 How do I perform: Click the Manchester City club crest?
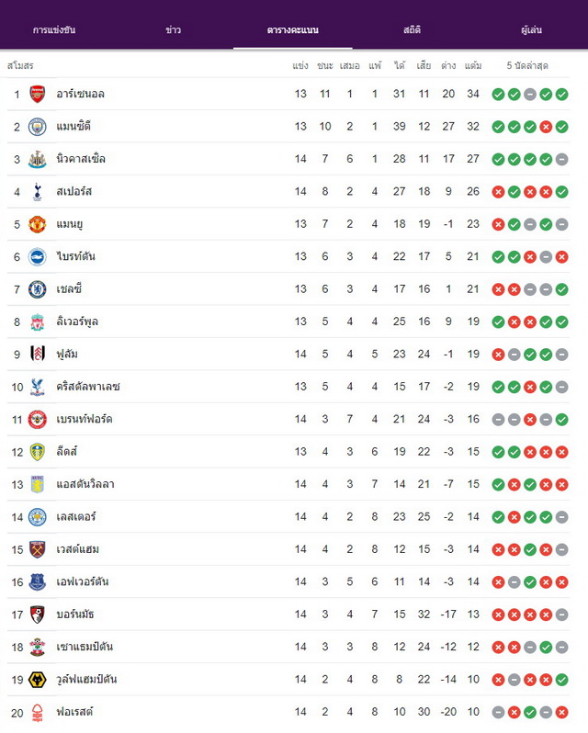tap(38, 127)
